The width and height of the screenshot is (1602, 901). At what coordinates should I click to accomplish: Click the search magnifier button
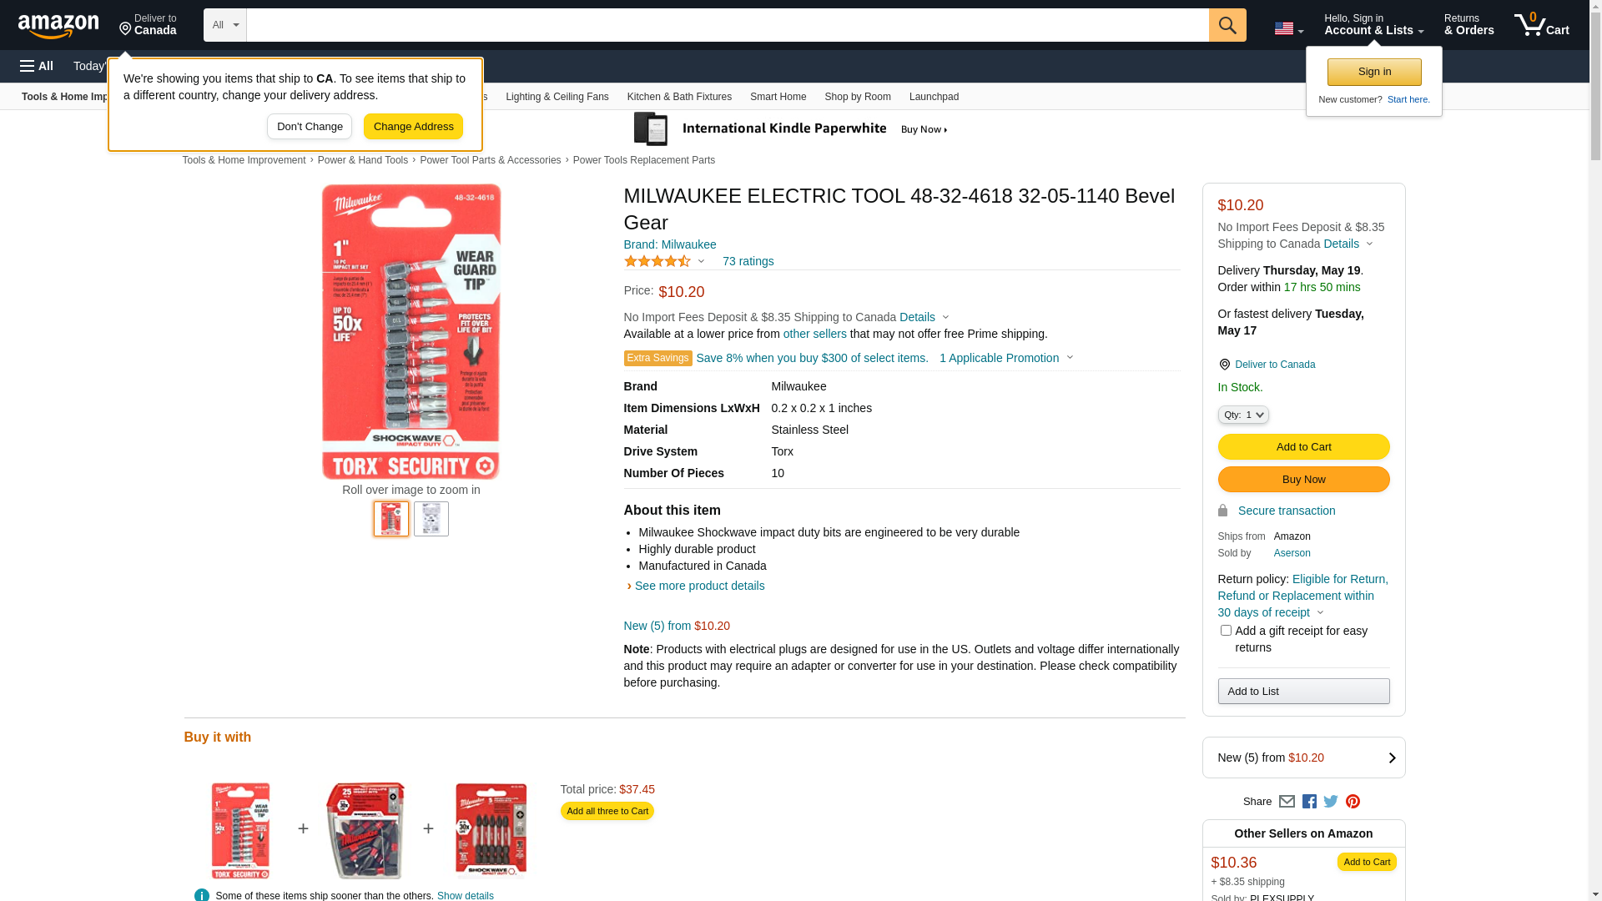[x=1227, y=25]
